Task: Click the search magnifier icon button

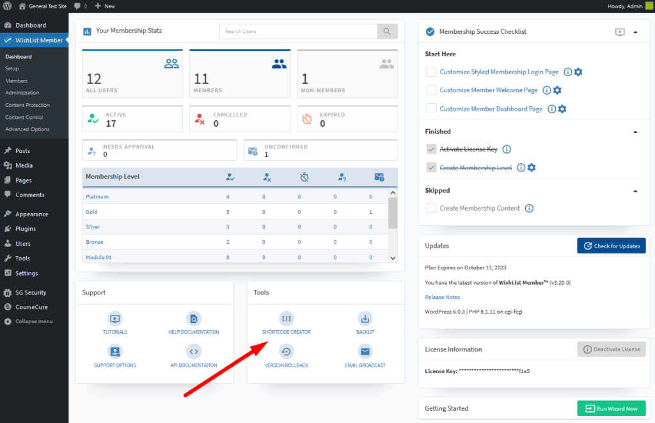Action: point(387,31)
